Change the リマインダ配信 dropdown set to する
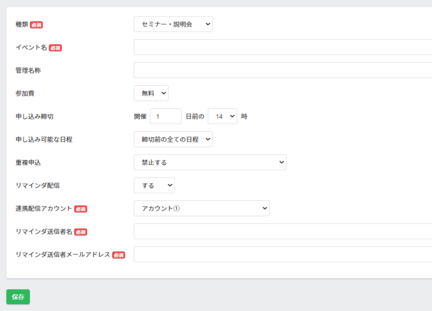The image size is (432, 311). (x=154, y=185)
